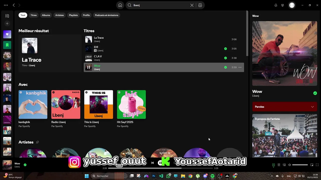The image size is (321, 180).
Task: Open the connect to a device icon
Action: (284, 165)
